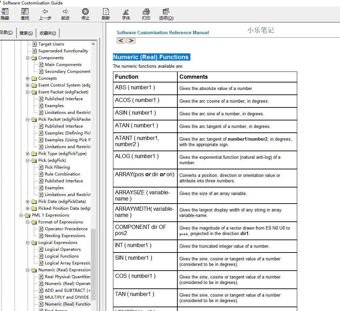Click the contents tree vertical scrollbar thumb
This screenshot has width=340, height=311.
[x=93, y=264]
